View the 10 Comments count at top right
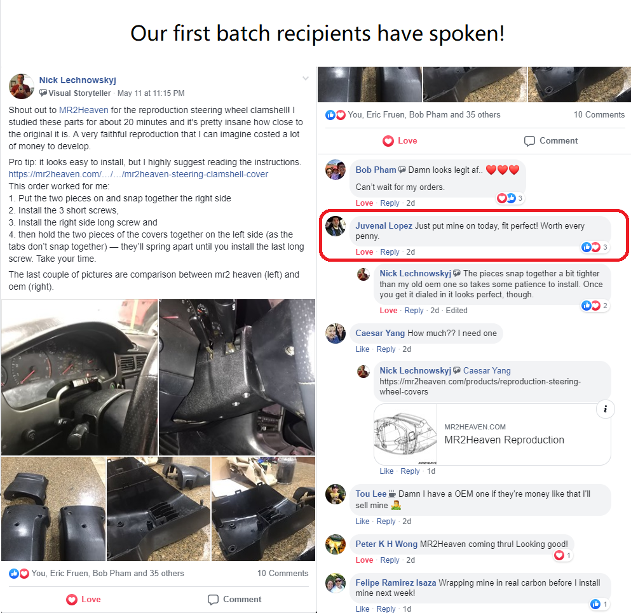Viewport: 631px width, 613px height. (x=599, y=114)
